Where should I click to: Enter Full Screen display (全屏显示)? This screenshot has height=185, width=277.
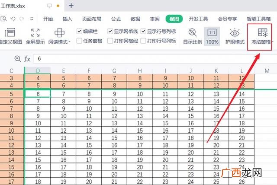click(35, 36)
